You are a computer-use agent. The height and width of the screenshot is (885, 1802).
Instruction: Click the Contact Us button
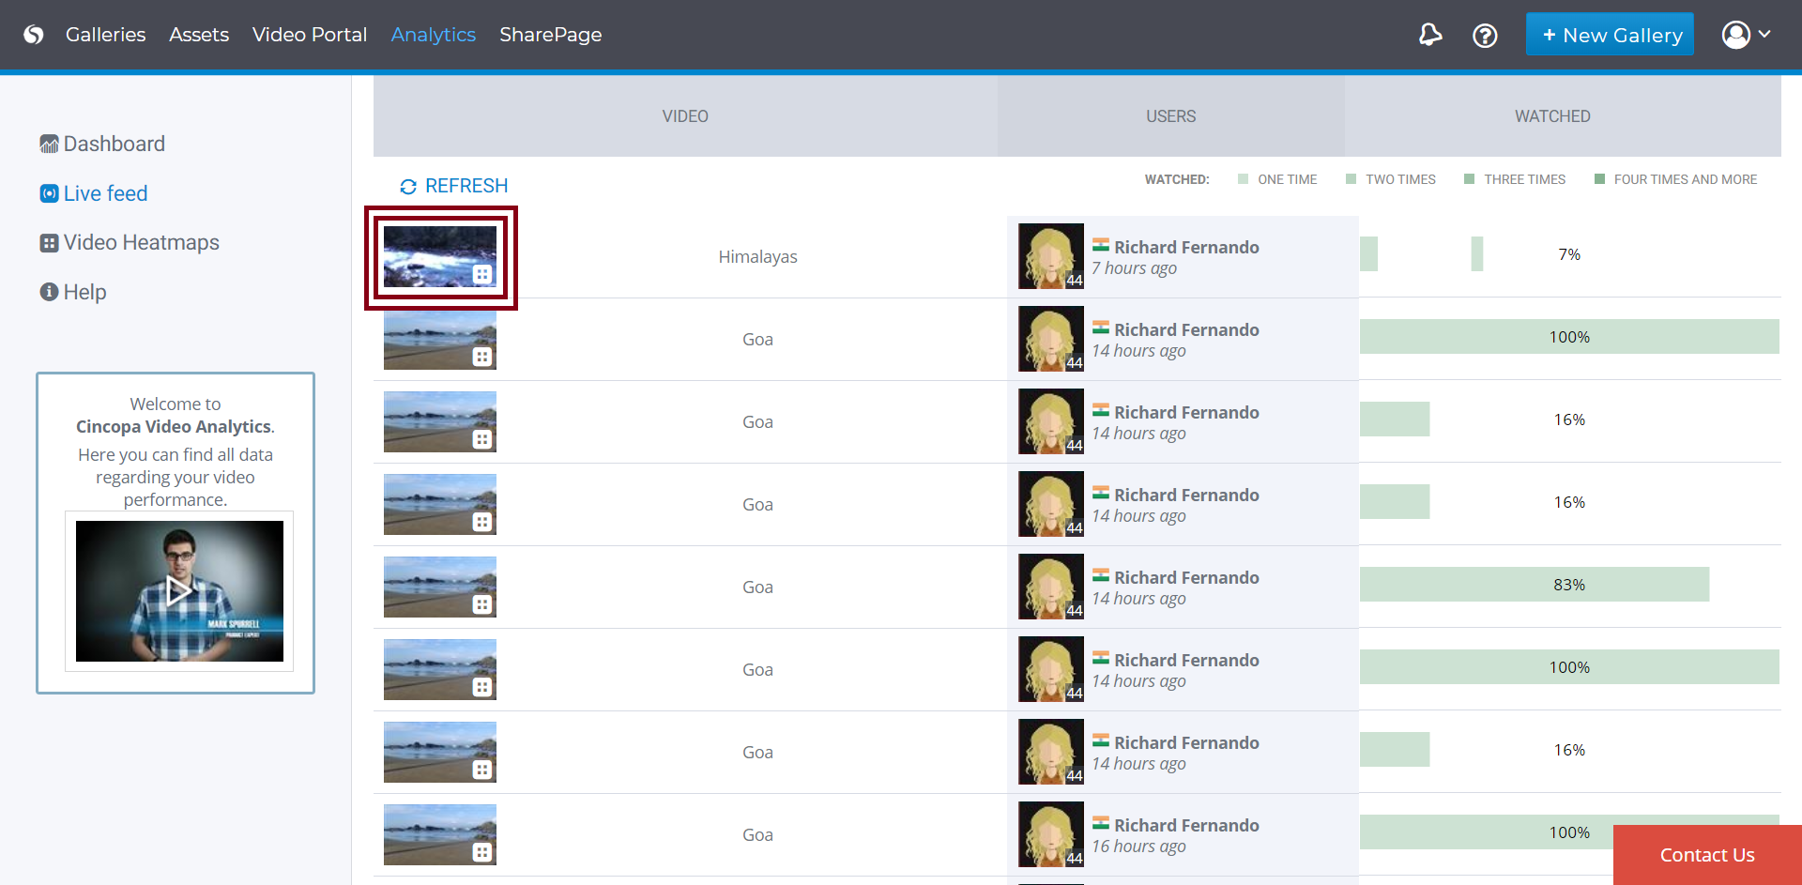1706,855
